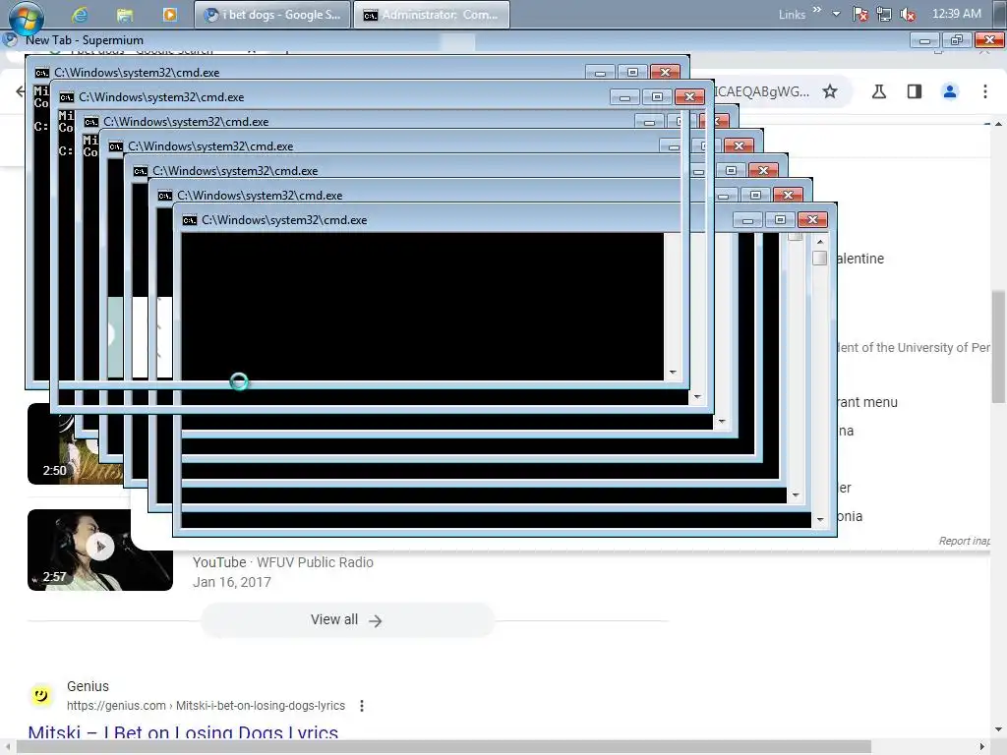Open browser labs flask icon
Image resolution: width=1007 pixels, height=755 pixels.
[879, 91]
